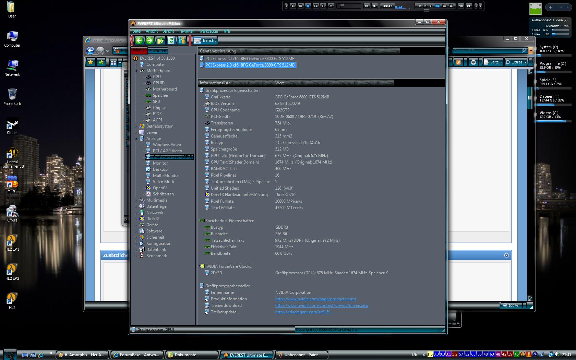Click the browser back button in ForumBase window
This screenshot has width=576, height=360.
pyautogui.click(x=90, y=51)
